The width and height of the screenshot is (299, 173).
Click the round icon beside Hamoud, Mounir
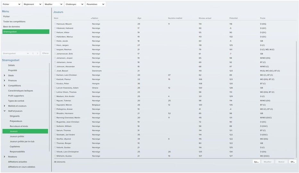coord(55,24)
